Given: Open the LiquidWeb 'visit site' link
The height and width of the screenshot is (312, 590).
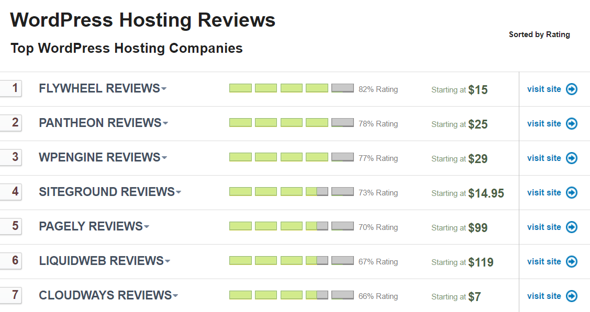Looking at the screenshot, I should [x=544, y=262].
